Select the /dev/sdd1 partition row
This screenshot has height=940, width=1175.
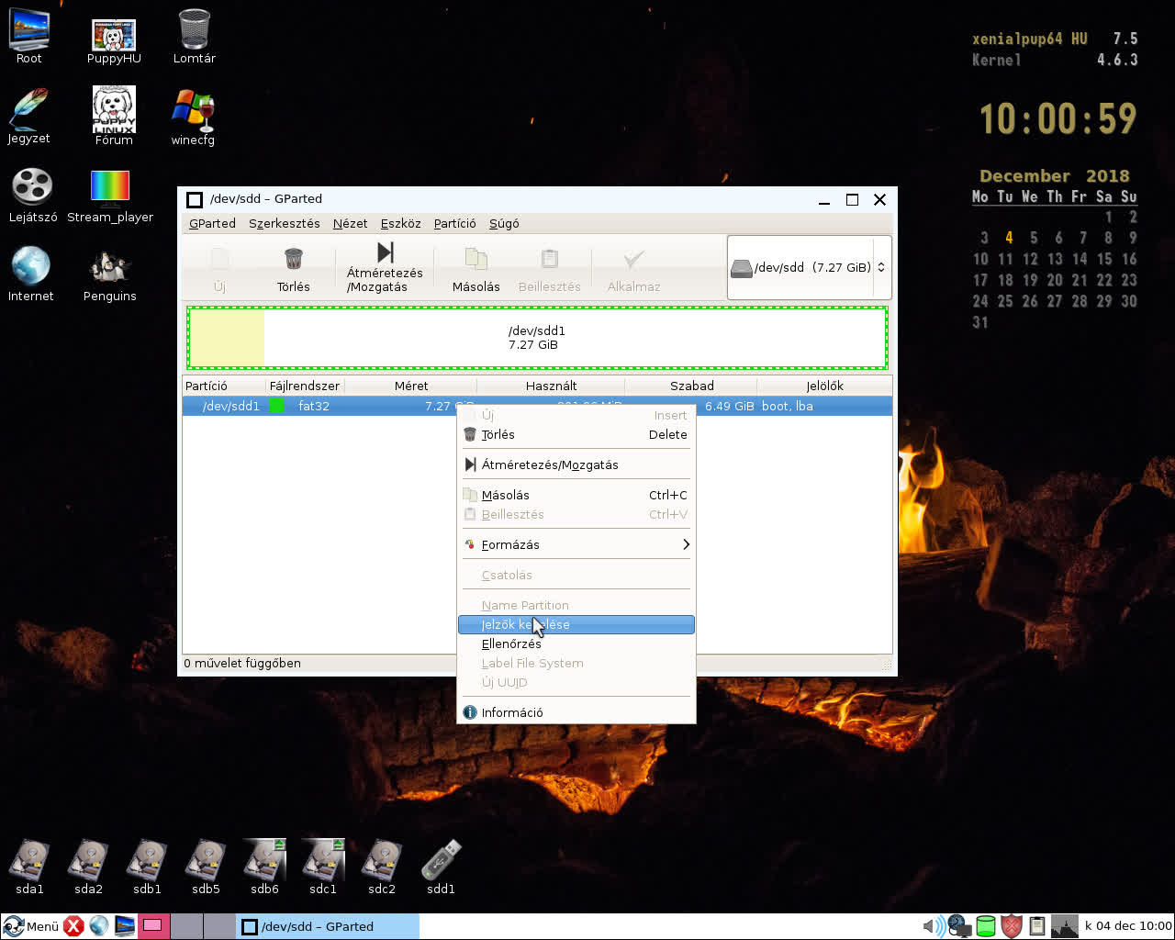[x=537, y=406]
